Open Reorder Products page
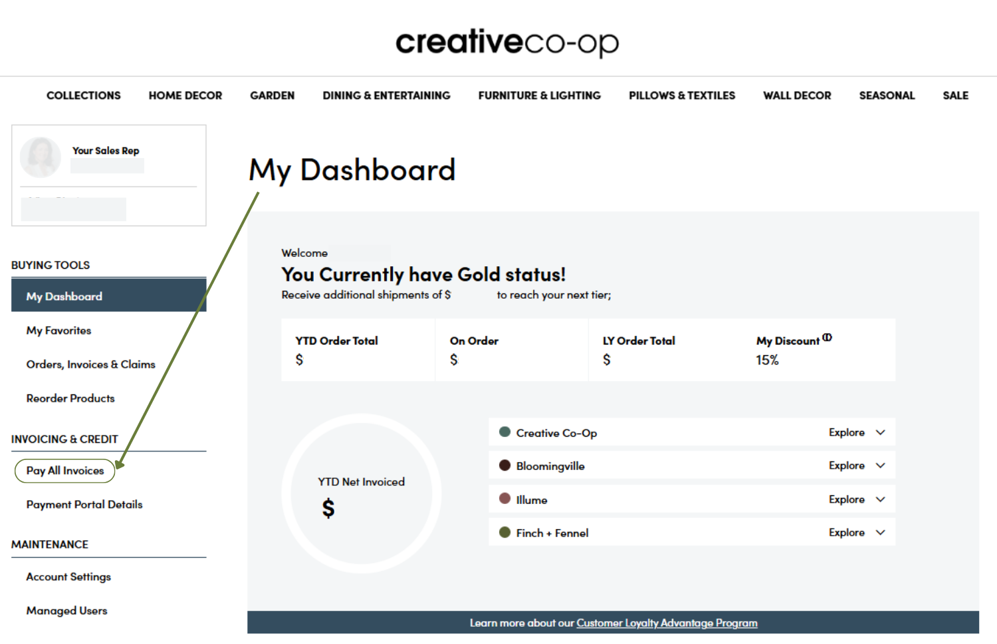The height and width of the screenshot is (644, 997). tap(70, 398)
